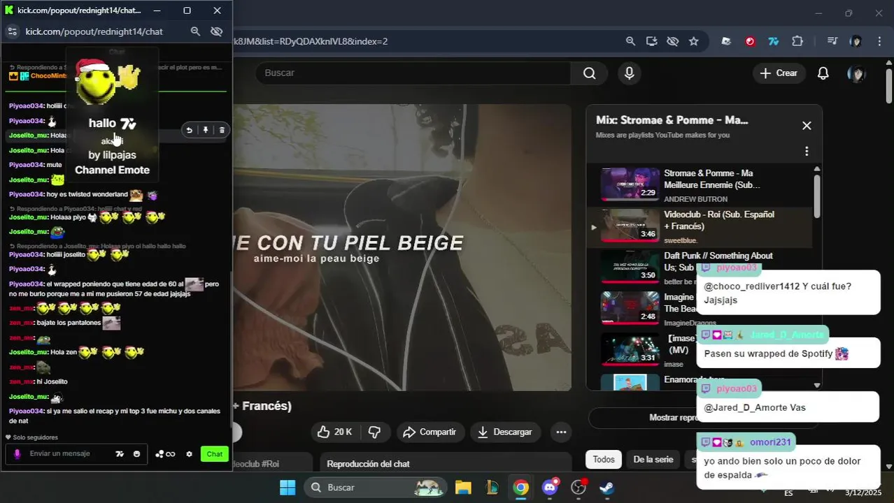Click YouTube search magnifier button
This screenshot has height=503, width=894.
[589, 73]
